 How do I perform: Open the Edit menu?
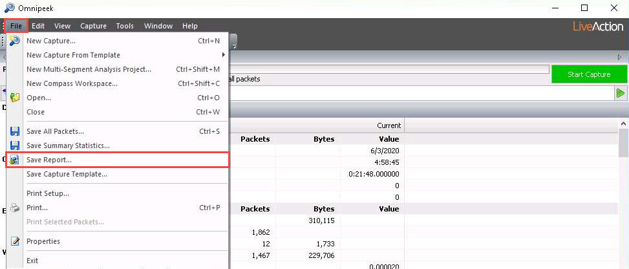click(38, 26)
